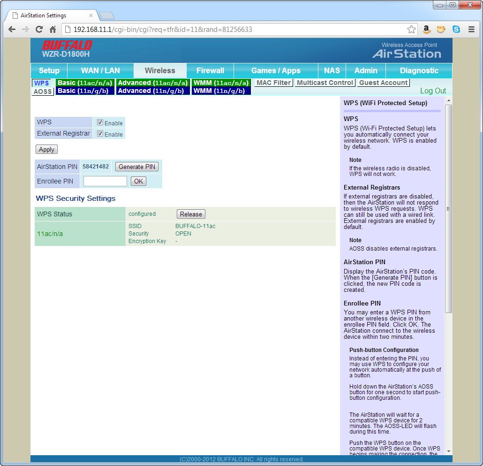Select the WPS submenu item
This screenshot has width=483, height=466.
(x=42, y=83)
